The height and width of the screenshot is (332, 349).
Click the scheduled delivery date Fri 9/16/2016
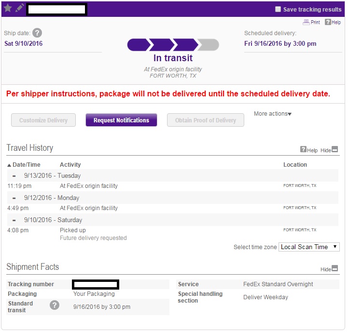coord(280,43)
